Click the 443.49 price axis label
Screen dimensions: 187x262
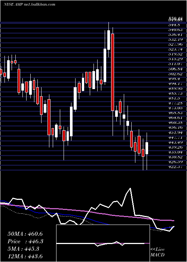(175, 142)
